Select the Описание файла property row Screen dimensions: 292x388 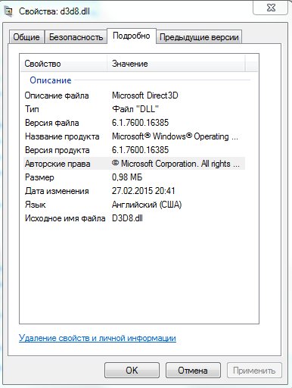coord(134,95)
